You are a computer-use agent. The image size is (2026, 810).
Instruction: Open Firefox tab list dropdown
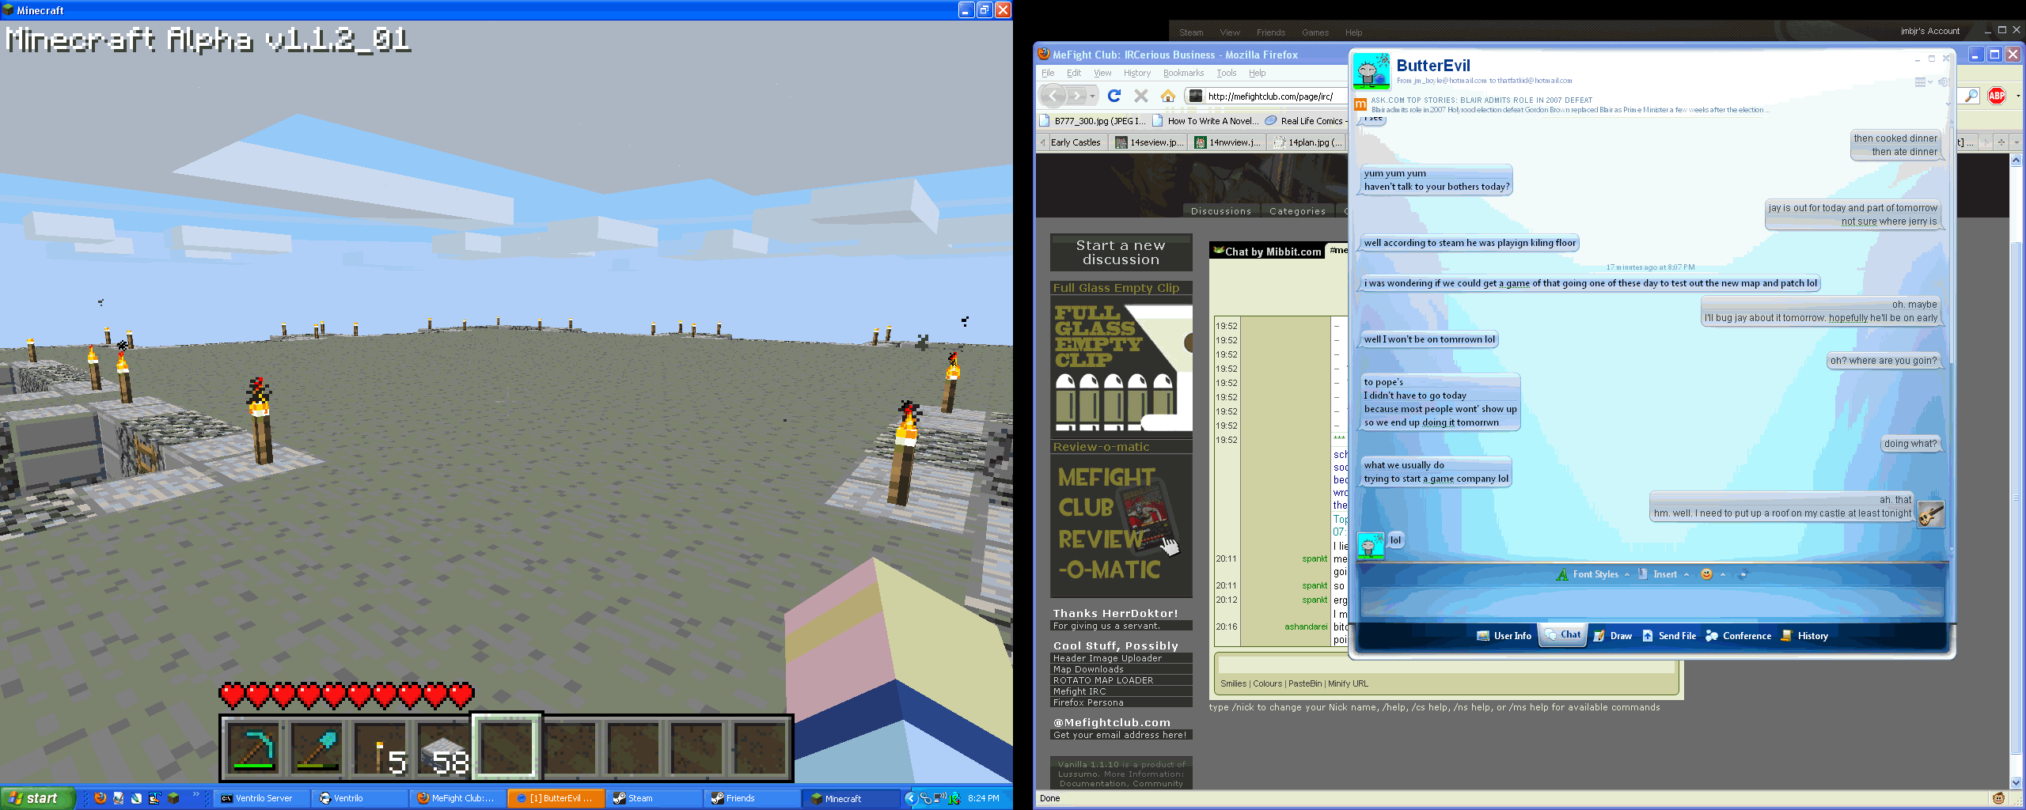[x=2016, y=142]
